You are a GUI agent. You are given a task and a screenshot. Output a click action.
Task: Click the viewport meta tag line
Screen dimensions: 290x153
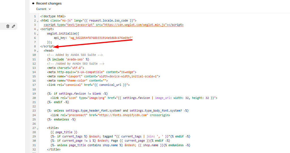point(103,76)
